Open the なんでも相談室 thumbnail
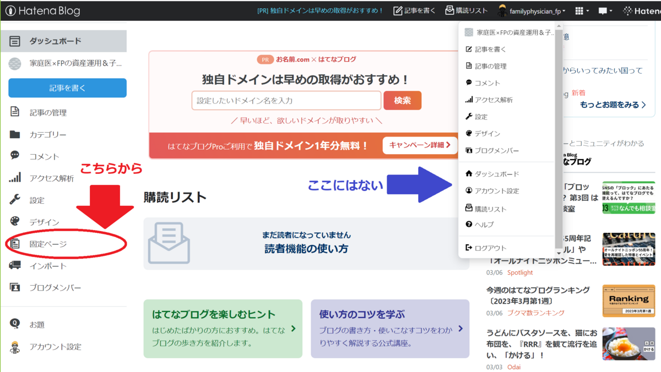This screenshot has width=661, height=372. (629, 198)
